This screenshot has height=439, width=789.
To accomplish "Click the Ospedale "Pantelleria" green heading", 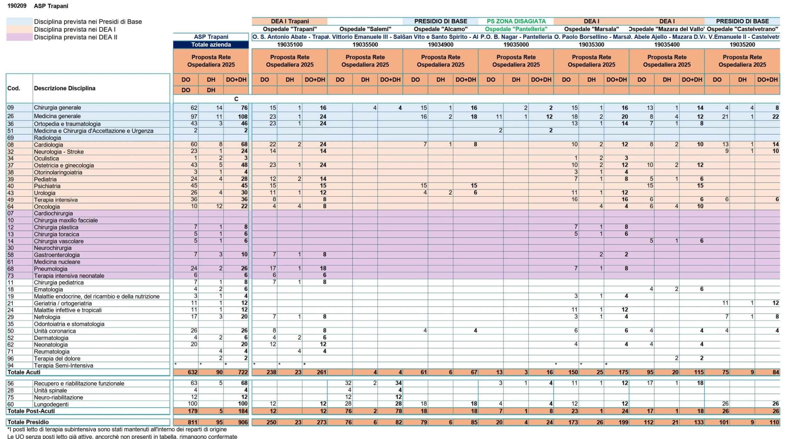I will (516, 29).
